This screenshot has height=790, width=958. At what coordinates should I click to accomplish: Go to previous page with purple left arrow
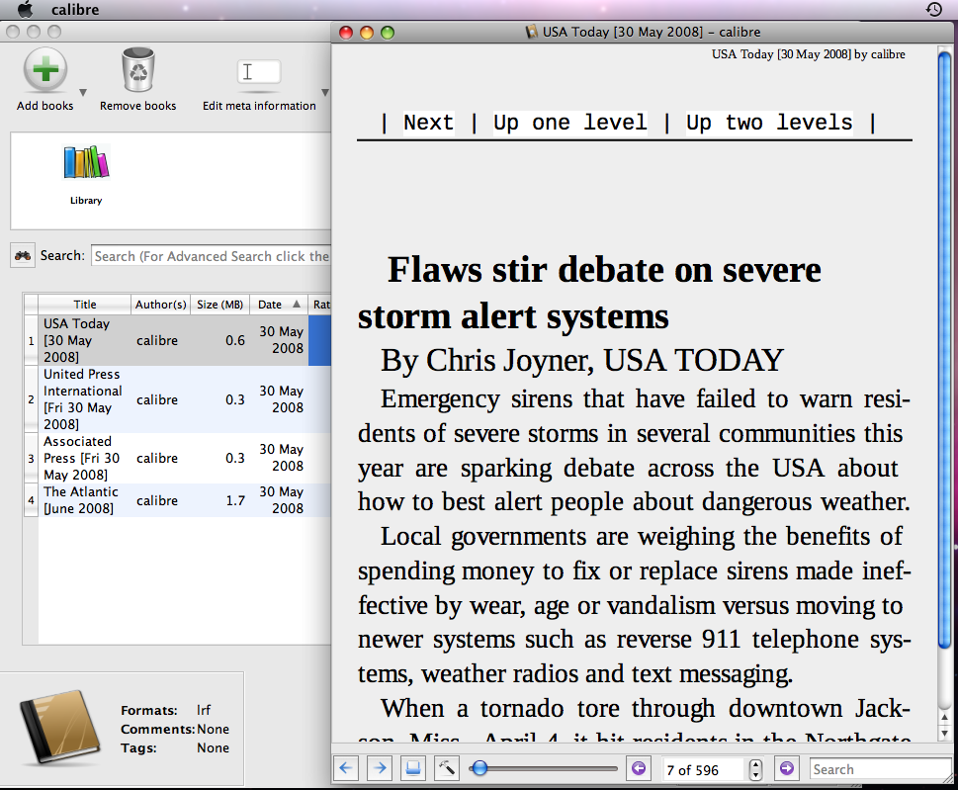point(639,768)
